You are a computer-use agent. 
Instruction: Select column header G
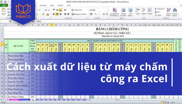click(x=52, y=25)
